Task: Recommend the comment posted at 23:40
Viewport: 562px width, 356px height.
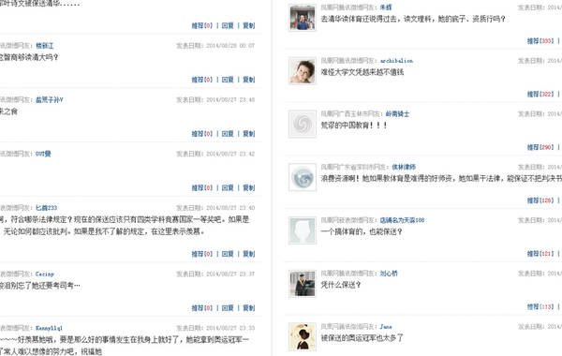Action: point(201,254)
